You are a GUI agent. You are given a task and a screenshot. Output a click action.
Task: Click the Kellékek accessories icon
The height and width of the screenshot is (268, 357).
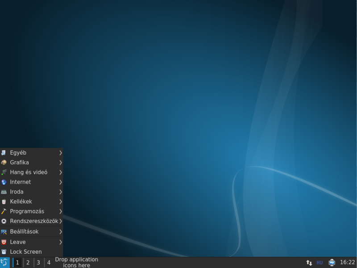tap(4, 202)
